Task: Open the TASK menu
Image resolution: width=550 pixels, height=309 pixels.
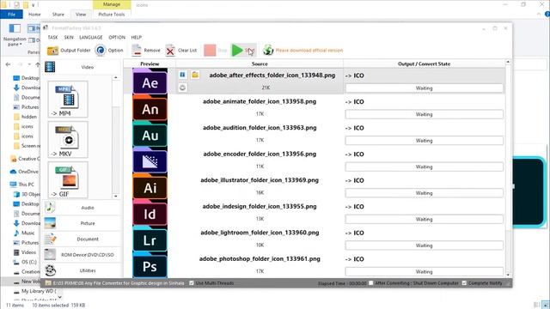Action: point(52,37)
